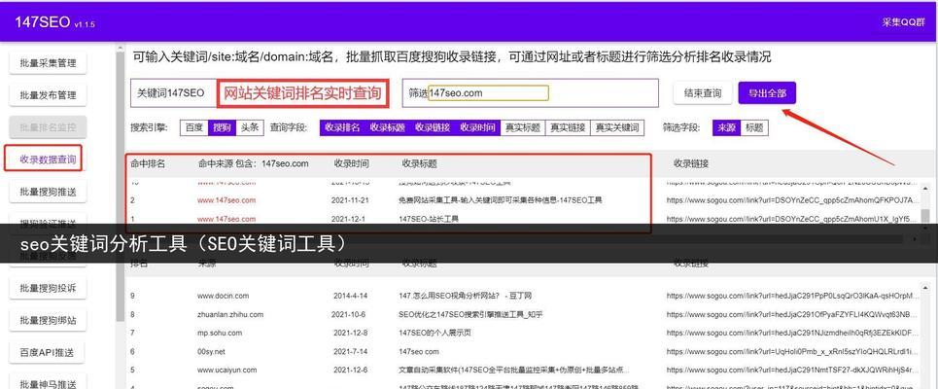The height and width of the screenshot is (389, 938).
Task: Click the 147SEO logo title
Action: (x=42, y=22)
